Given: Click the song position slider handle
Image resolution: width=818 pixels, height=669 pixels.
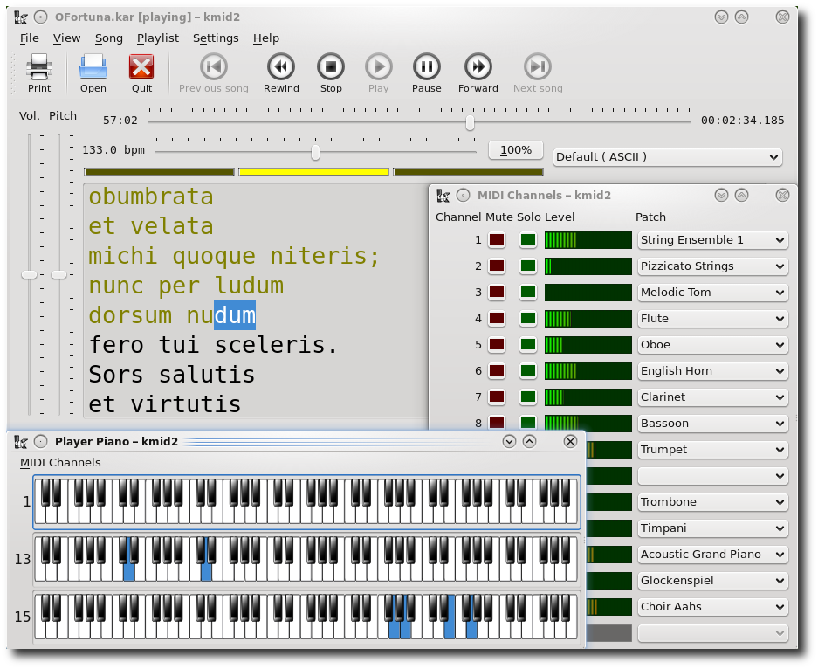Looking at the screenshot, I should click(x=470, y=122).
